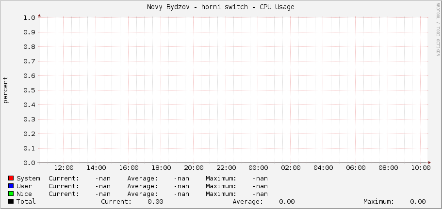Click the 04:00 x-axis time label
Screen dimensions: 442x209
[323, 168]
